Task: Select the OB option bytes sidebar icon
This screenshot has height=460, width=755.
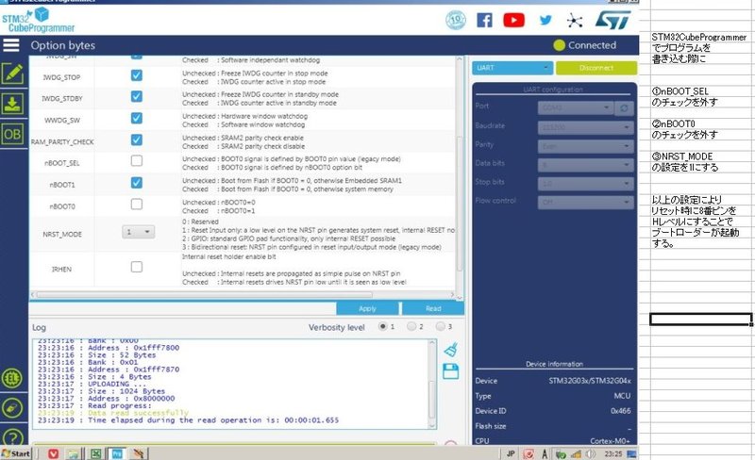Action: pyautogui.click(x=12, y=134)
